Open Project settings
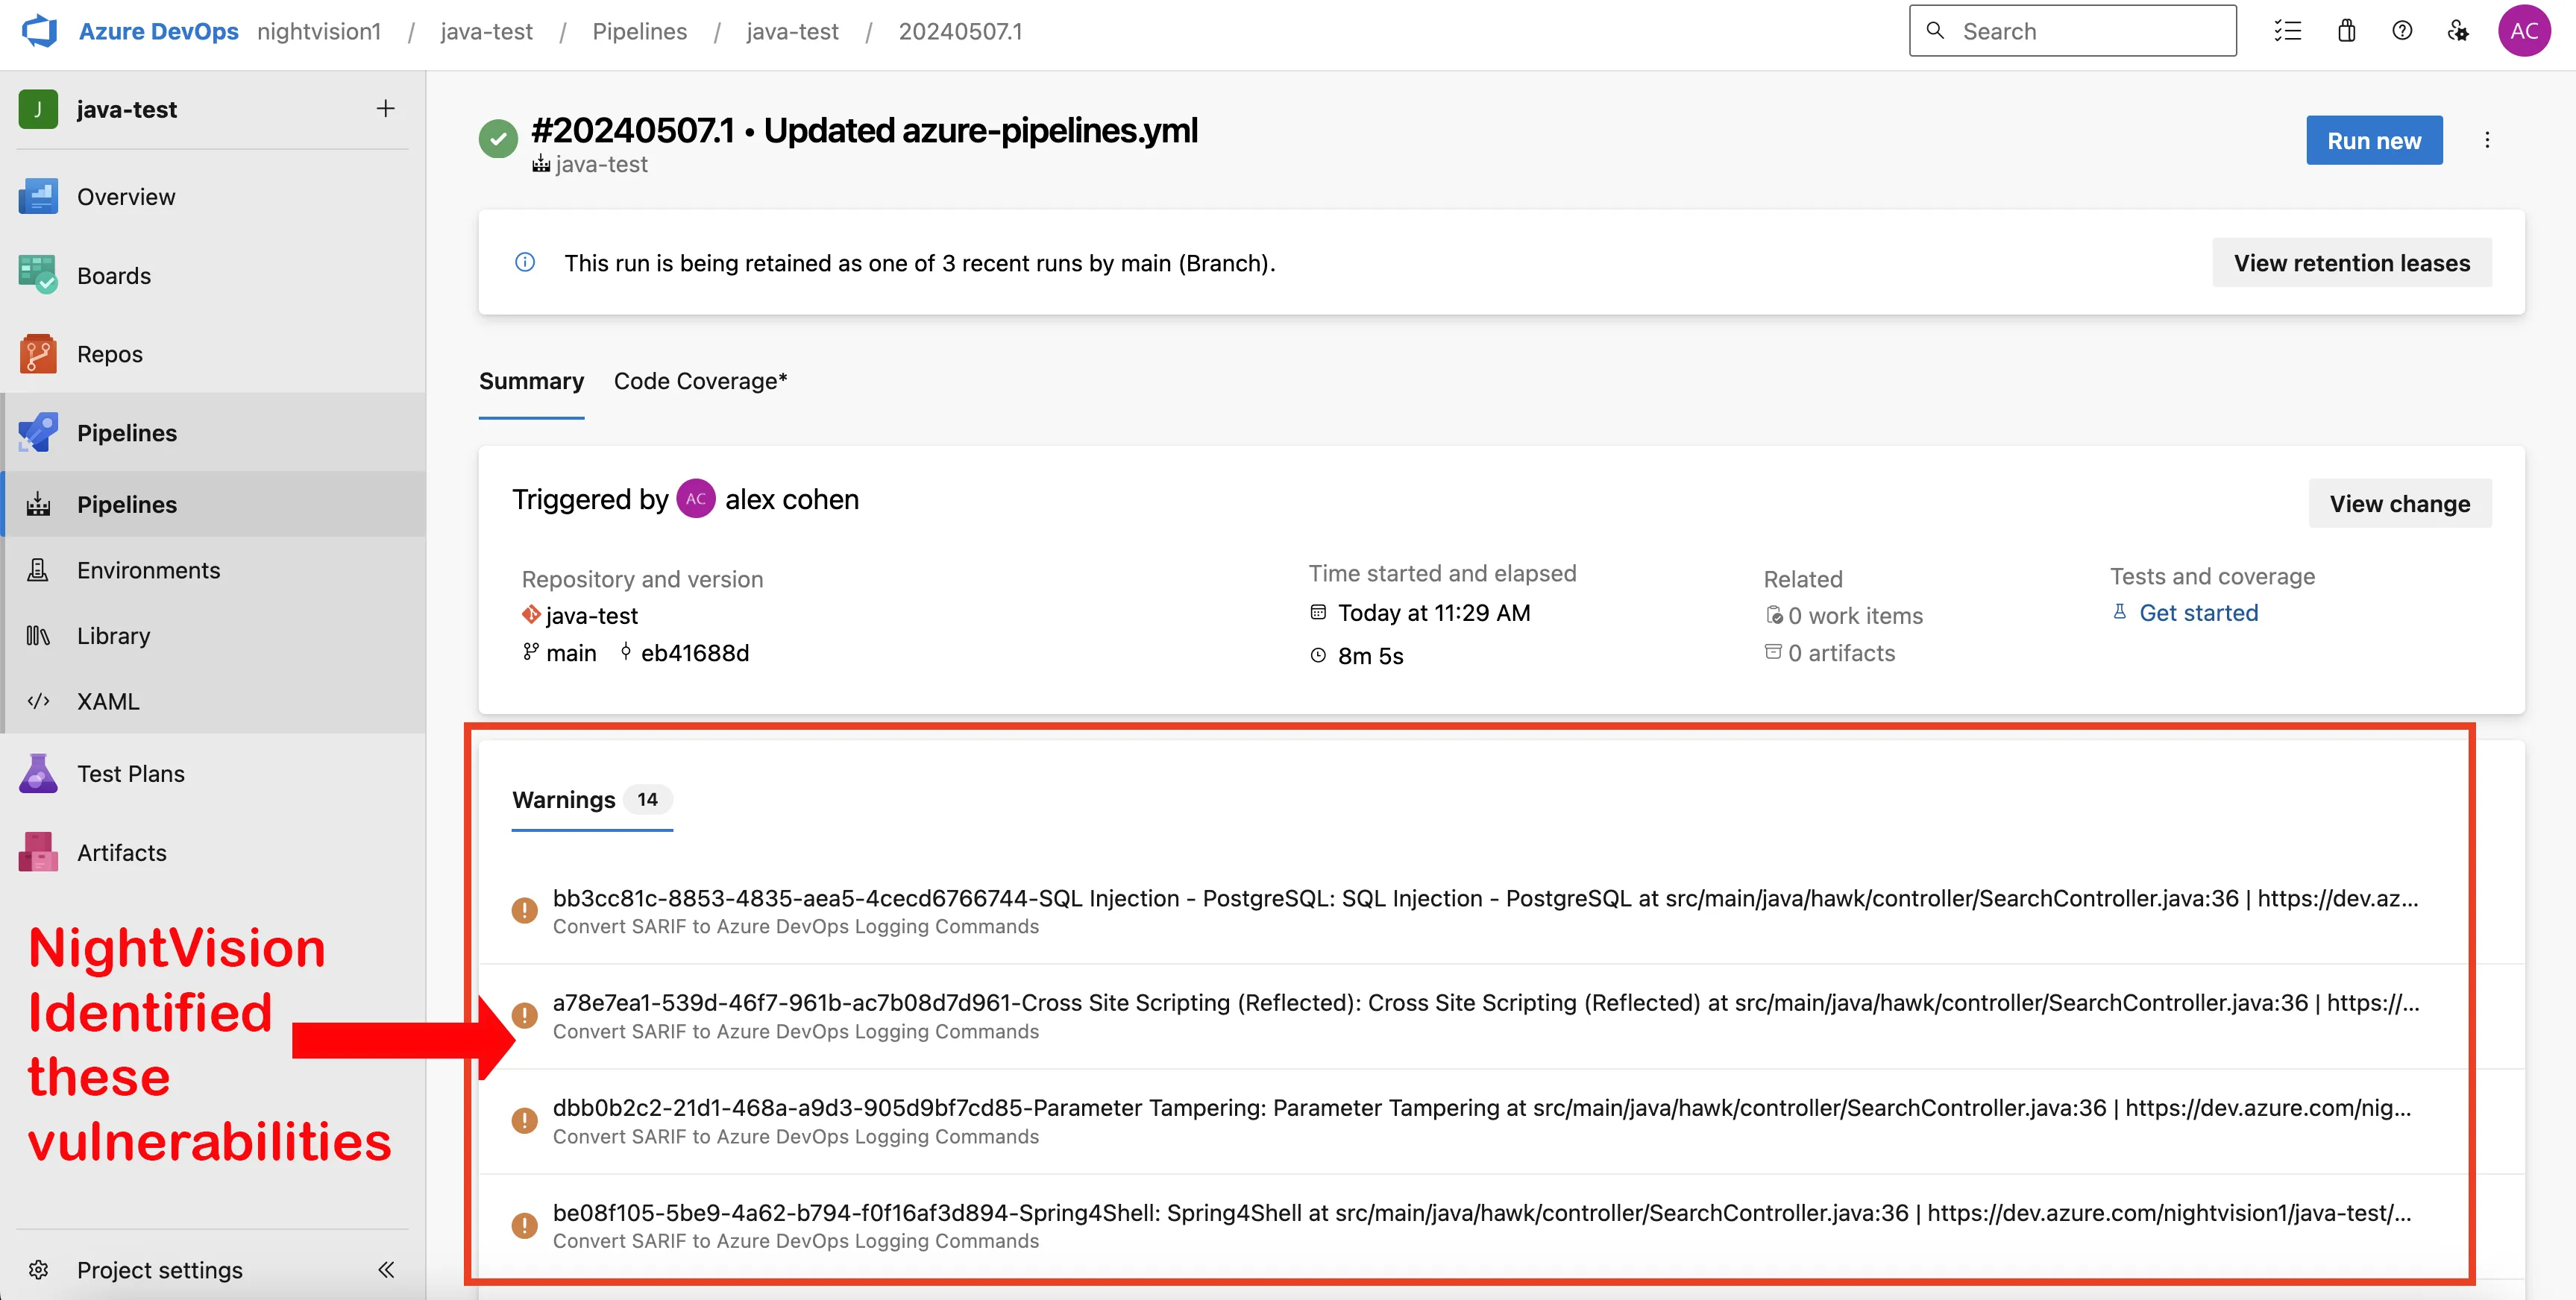The width and height of the screenshot is (2576, 1300). [160, 1270]
